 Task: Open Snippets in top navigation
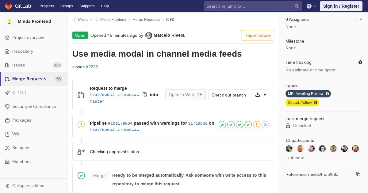tap(87, 6)
